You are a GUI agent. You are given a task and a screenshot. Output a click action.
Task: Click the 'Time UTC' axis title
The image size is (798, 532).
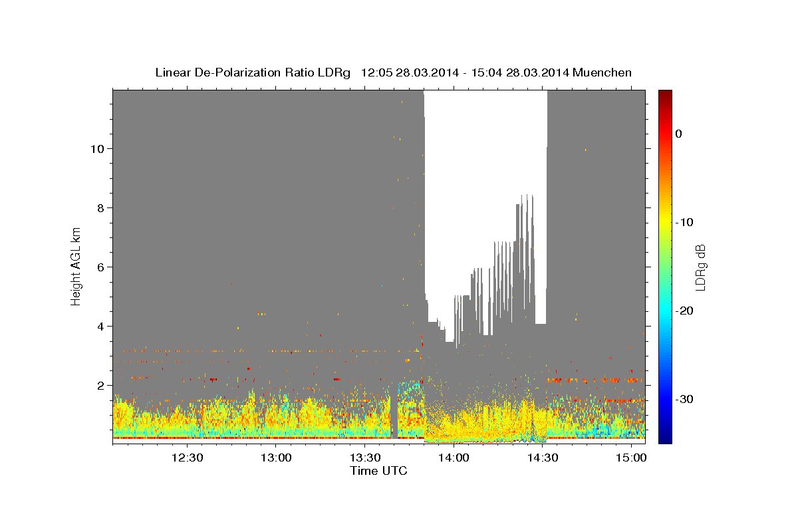pyautogui.click(x=378, y=471)
